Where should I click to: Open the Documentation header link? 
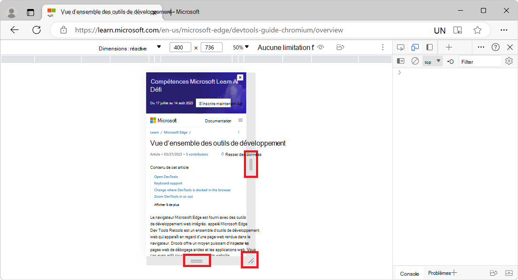click(218, 121)
